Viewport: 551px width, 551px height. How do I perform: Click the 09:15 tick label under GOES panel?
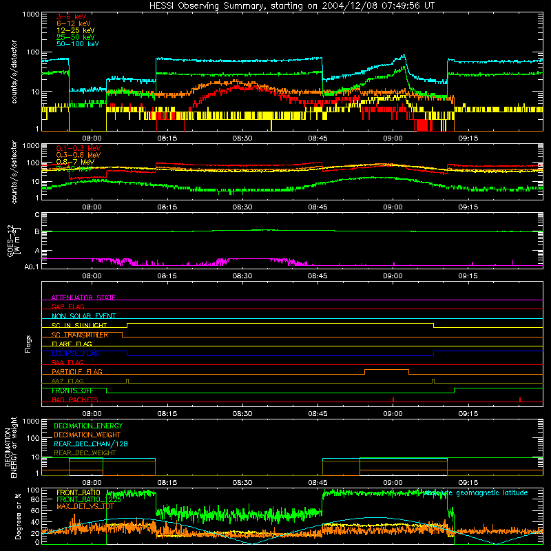pyautogui.click(x=468, y=276)
